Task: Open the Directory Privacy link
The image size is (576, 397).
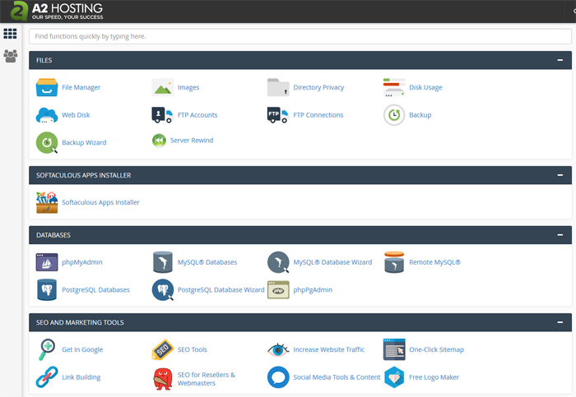Action: [x=318, y=87]
